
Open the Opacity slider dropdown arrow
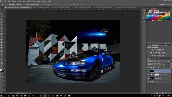pyautogui.click(x=171, y=64)
